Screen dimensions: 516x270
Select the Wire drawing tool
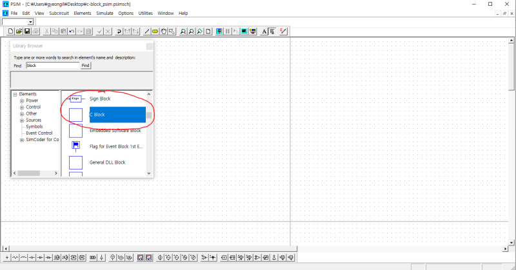(x=147, y=32)
